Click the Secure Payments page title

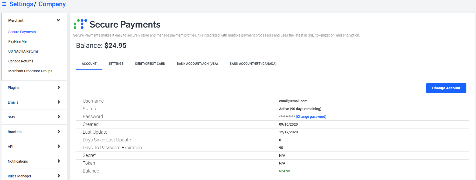click(x=125, y=25)
